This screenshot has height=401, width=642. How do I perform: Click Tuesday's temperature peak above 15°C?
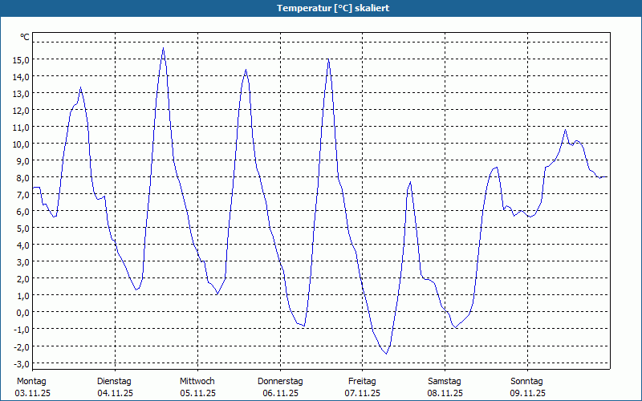(164, 48)
